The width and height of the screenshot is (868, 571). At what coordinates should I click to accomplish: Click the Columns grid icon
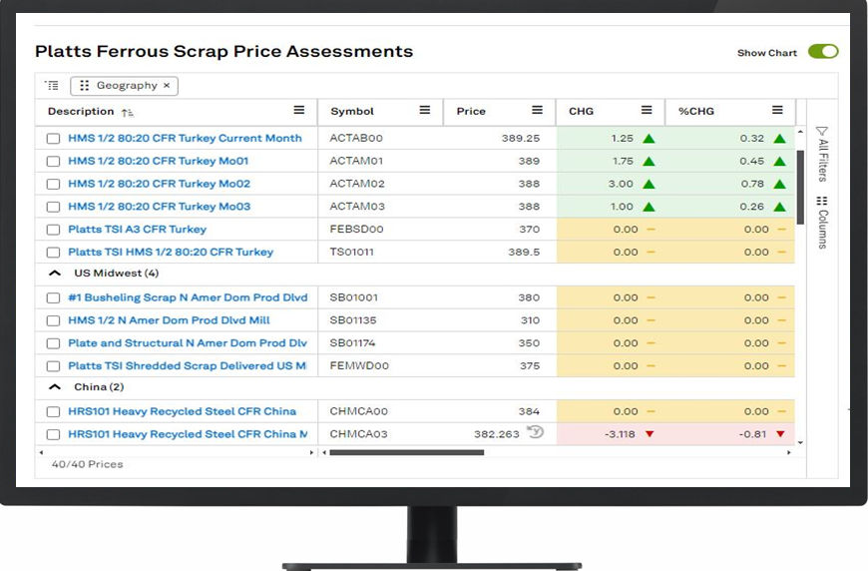coord(822,201)
